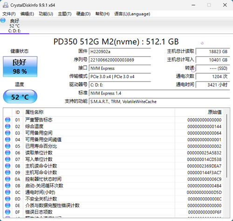Click status orb of row 01 严重警告标志

(x=7, y=120)
